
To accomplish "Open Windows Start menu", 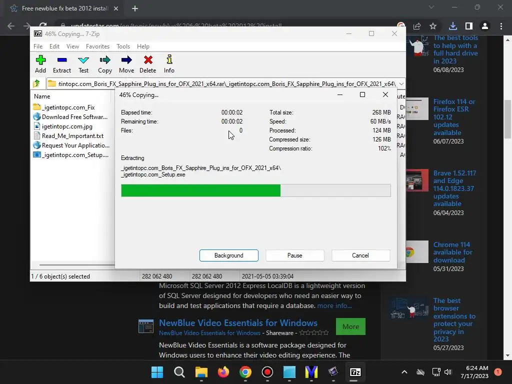I will click(157, 372).
